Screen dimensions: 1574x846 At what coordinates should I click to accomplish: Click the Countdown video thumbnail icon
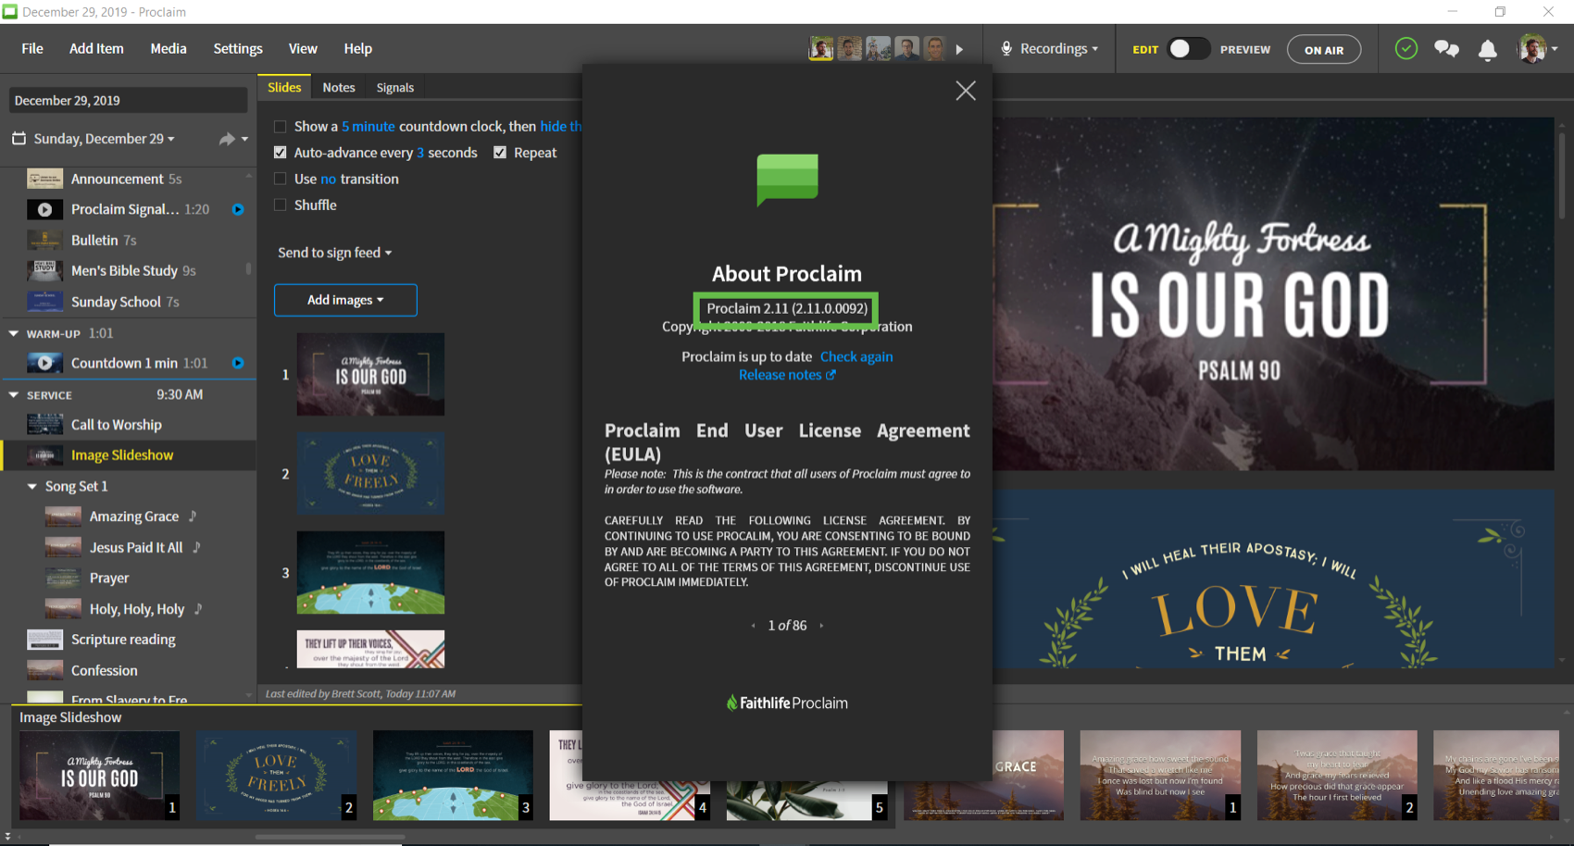coord(44,363)
